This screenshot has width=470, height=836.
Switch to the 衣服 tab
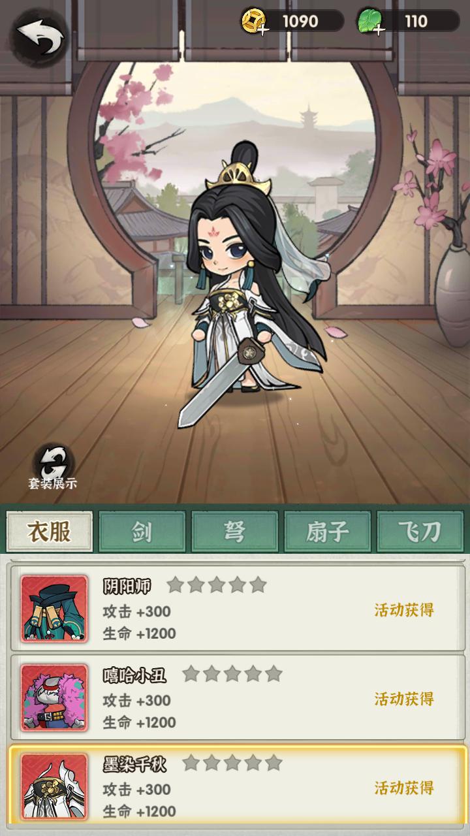(50, 532)
